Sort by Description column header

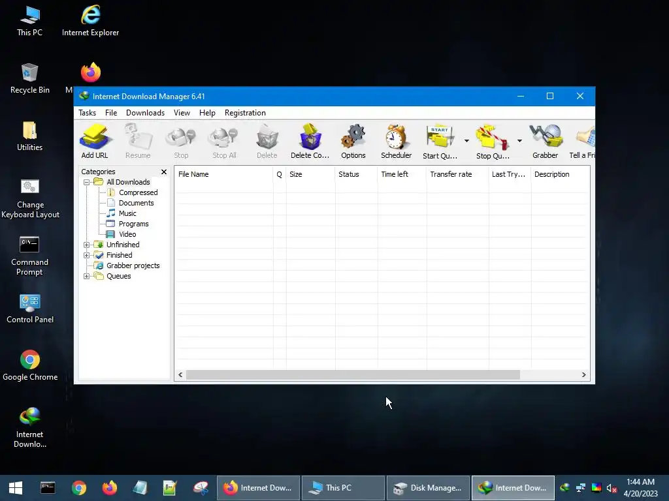click(x=560, y=174)
